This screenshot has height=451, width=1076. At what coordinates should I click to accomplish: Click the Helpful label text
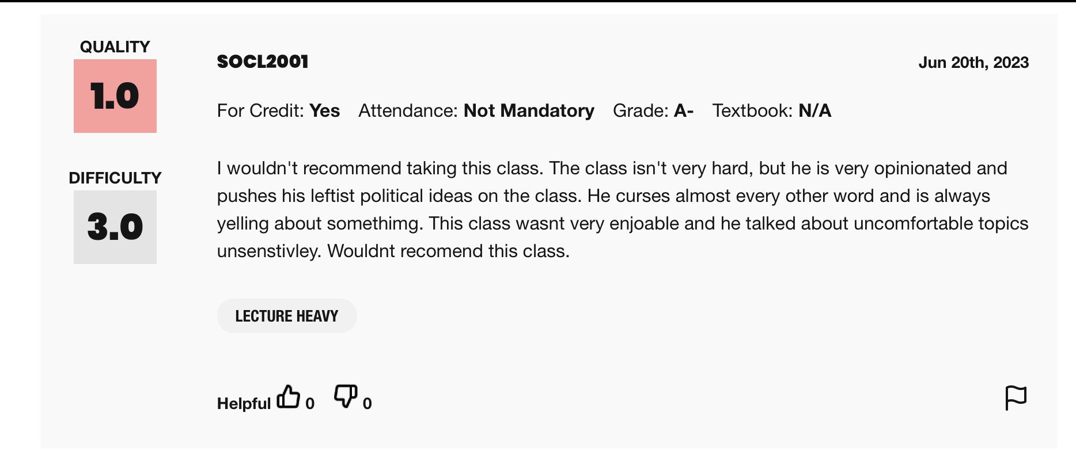[244, 404]
